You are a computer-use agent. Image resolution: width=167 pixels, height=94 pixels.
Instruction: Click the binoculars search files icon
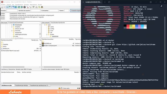click(x=42, y=7)
